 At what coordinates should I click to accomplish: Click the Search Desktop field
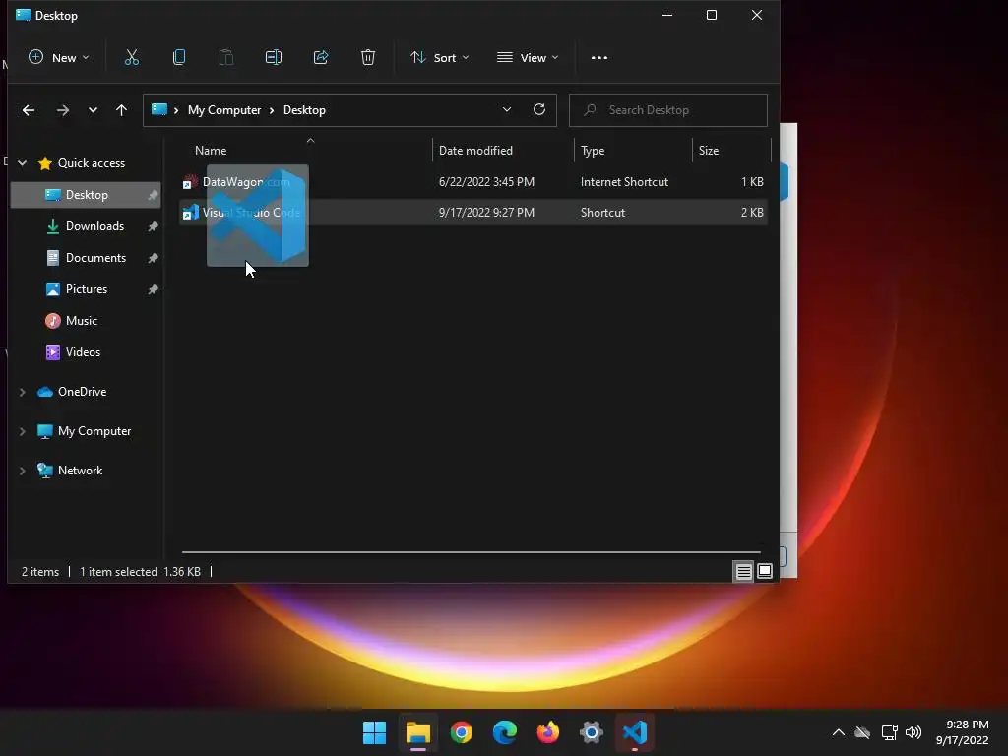668,110
